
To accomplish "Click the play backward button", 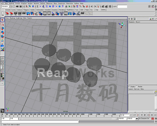I will 142,115.
